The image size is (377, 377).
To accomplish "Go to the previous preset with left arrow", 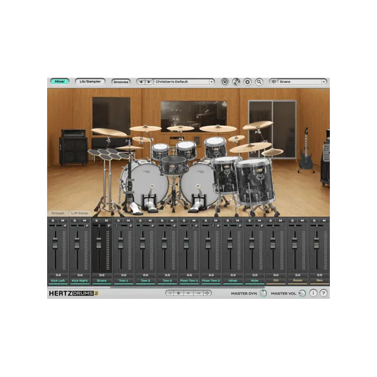I will 141,82.
